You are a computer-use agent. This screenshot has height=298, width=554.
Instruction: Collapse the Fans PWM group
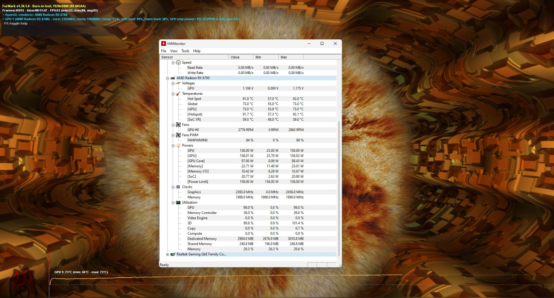coord(173,135)
